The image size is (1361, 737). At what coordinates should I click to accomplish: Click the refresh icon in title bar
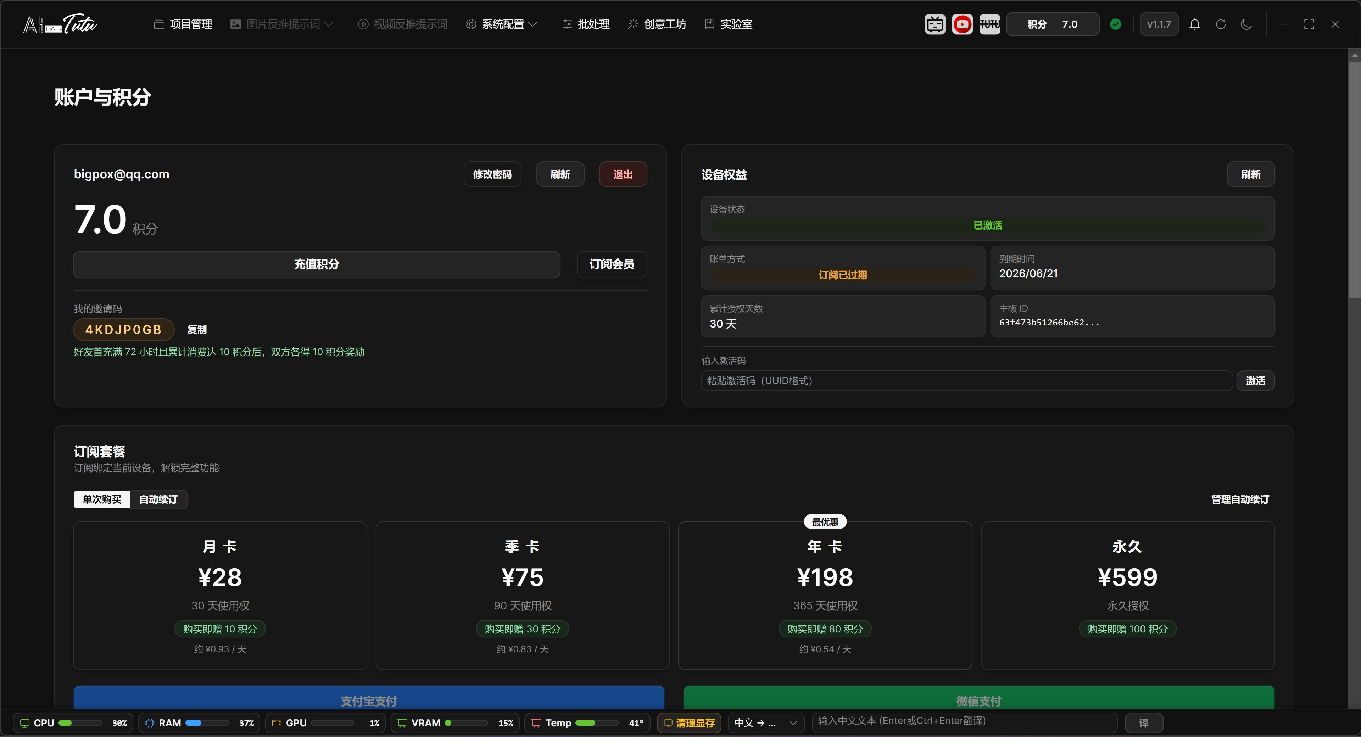[1221, 24]
